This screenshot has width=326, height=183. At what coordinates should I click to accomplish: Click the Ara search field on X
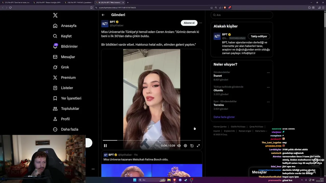pyautogui.click(x=242, y=15)
